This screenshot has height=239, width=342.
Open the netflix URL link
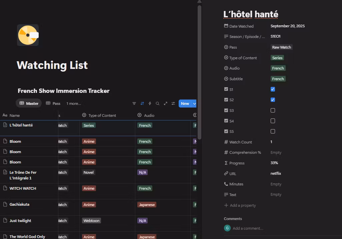276,173
